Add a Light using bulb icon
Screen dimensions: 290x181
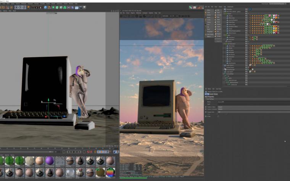84,7
